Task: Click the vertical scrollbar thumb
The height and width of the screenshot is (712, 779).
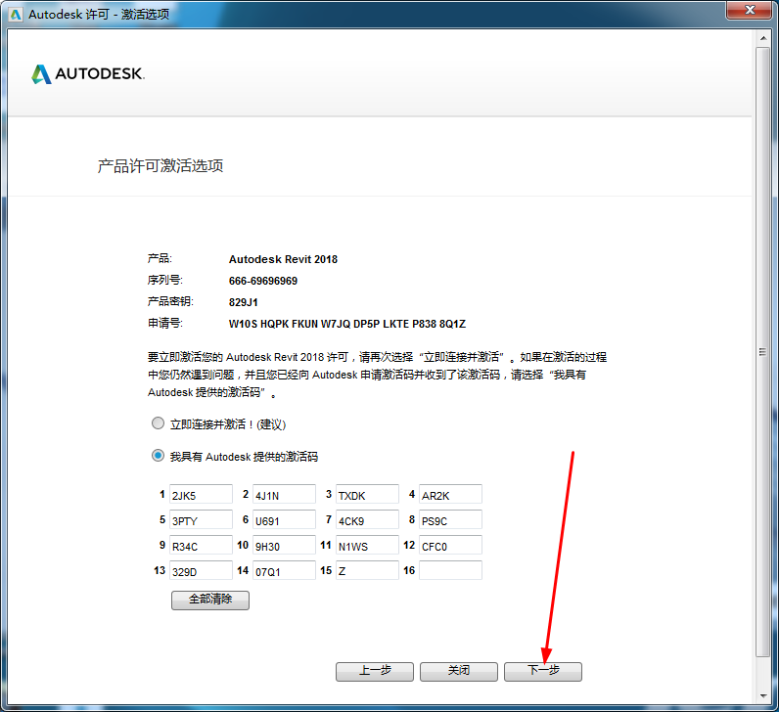Action: (762, 351)
